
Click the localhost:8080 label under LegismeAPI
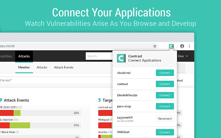tap(125, 121)
